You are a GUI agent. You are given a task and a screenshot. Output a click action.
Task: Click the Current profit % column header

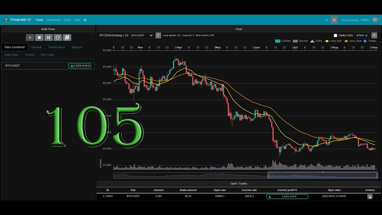coord(287,190)
